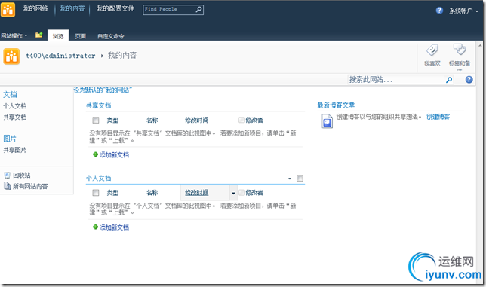Image resolution: width=486 pixels, height=287 pixels.
Task: Click the navigate up folder icon
Action: point(38,35)
